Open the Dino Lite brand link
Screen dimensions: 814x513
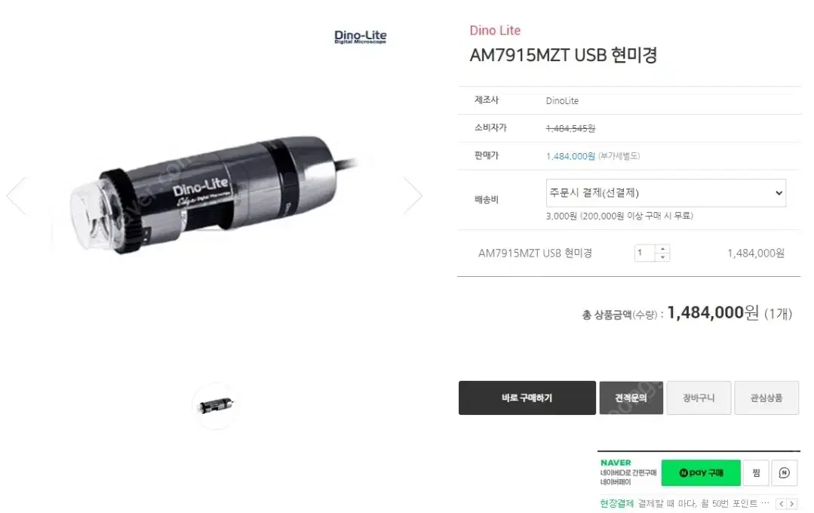point(495,31)
